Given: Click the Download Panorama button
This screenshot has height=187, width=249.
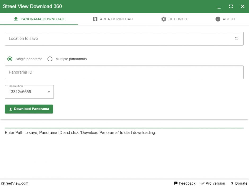Looking at the screenshot, I should [29, 109].
